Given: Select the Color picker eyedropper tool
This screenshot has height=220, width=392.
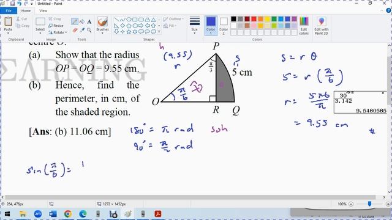Looking at the screenshot, I should pos(82,31).
